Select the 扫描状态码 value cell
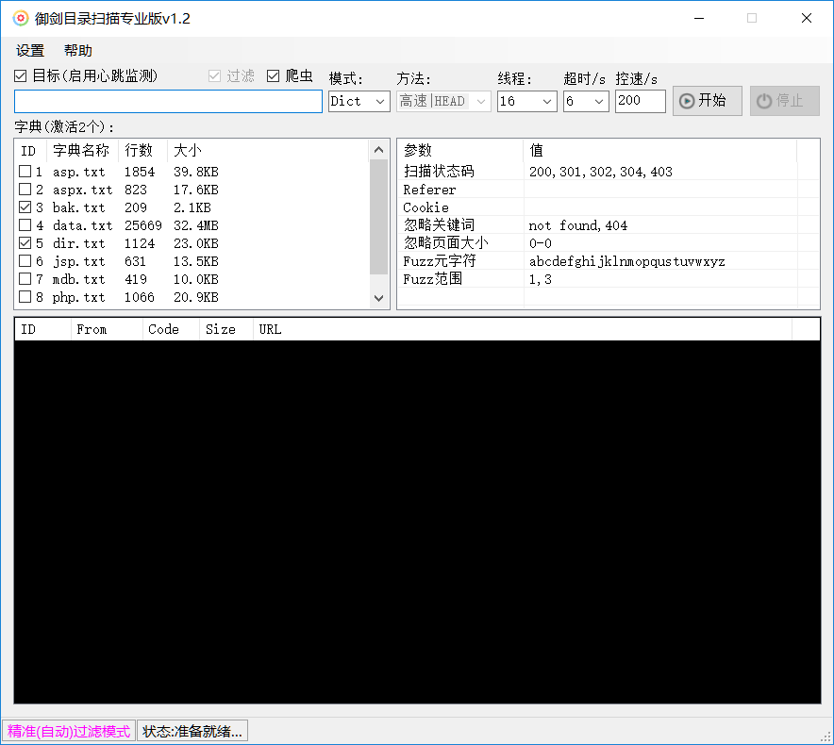The width and height of the screenshot is (834, 745). coord(660,172)
